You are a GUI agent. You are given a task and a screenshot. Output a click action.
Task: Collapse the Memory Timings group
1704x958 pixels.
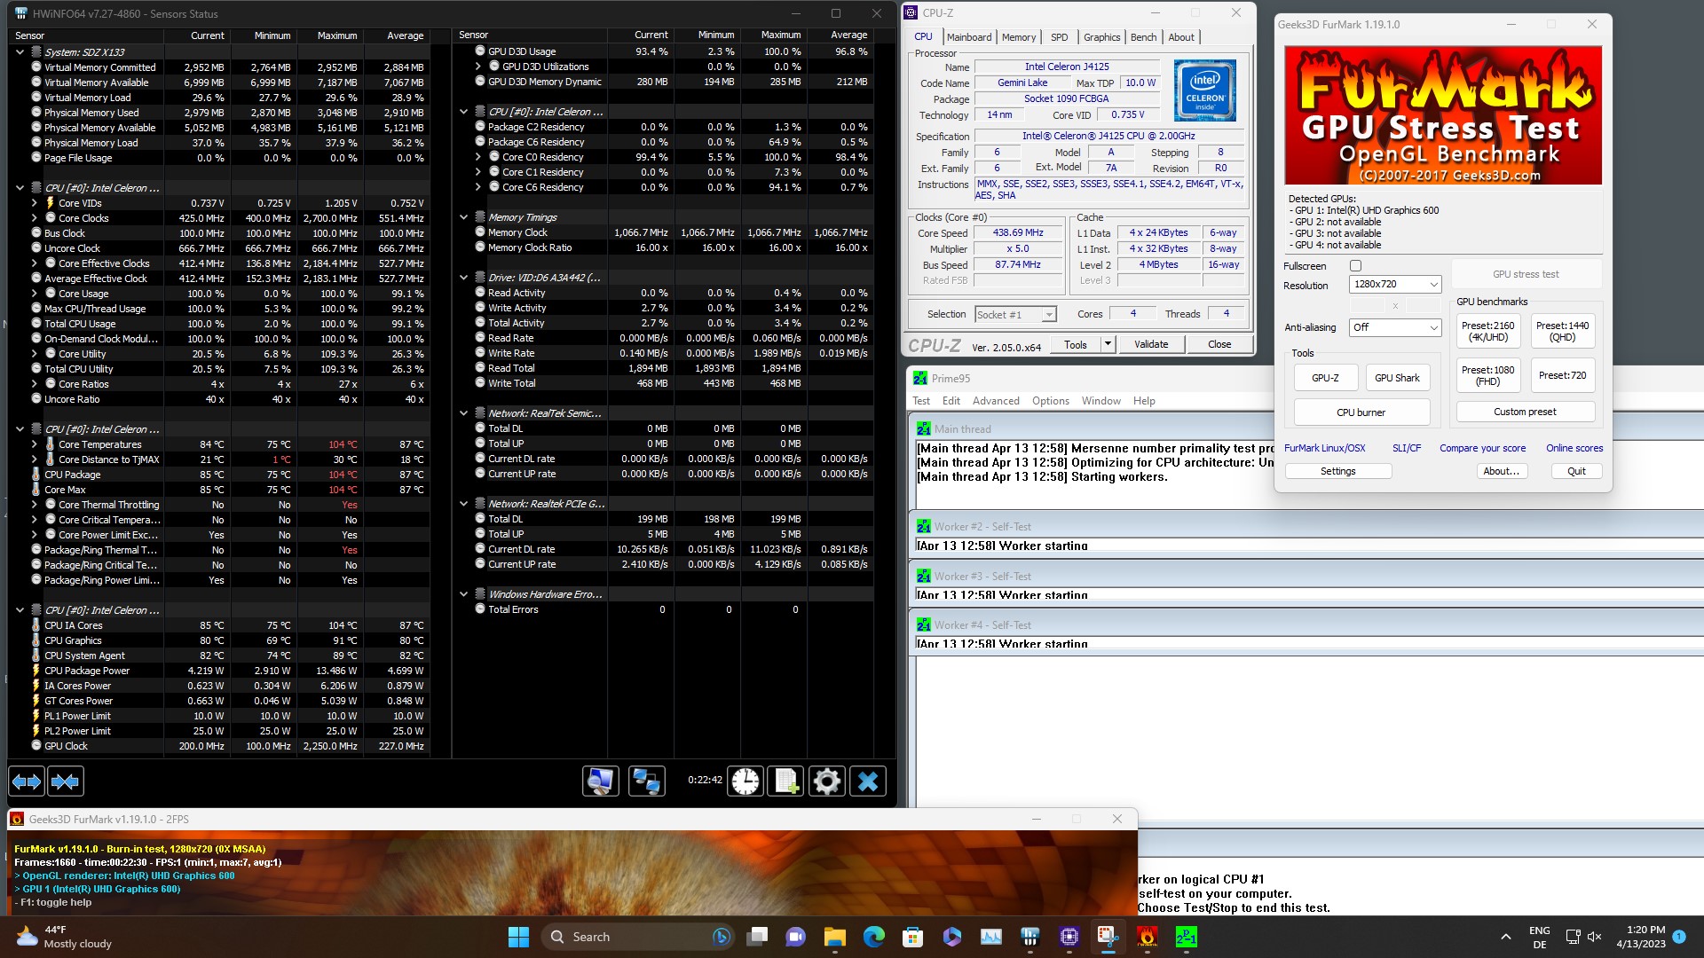tap(463, 217)
